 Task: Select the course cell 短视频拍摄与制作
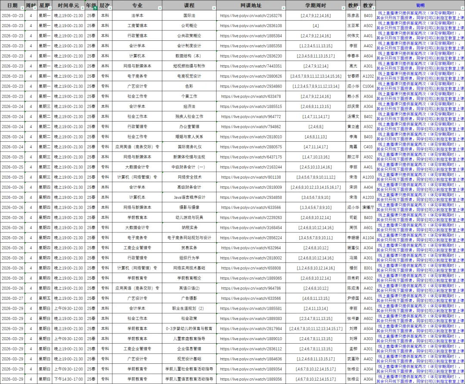189,66
